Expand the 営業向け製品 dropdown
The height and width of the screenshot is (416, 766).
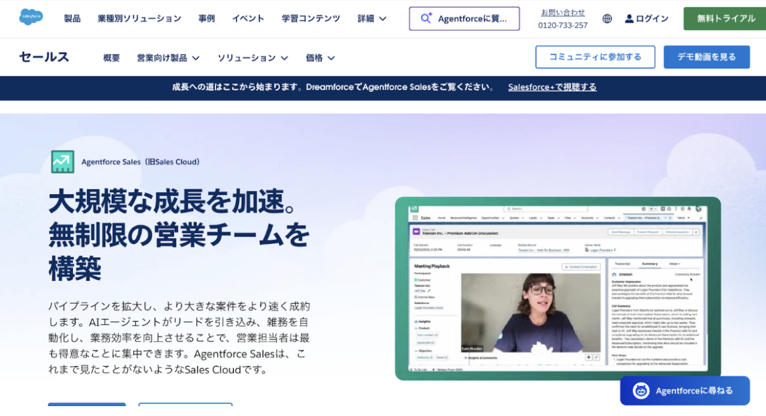point(168,58)
